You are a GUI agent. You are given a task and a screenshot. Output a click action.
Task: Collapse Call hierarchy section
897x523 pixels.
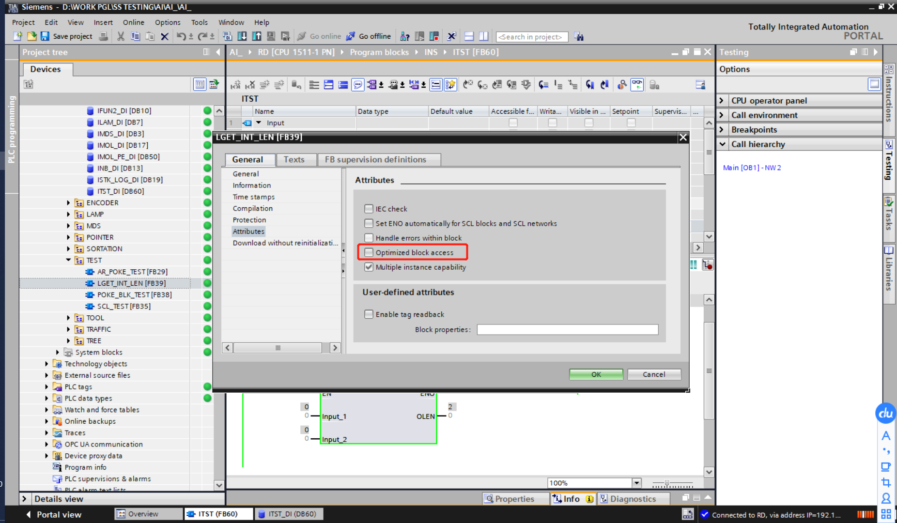point(722,144)
